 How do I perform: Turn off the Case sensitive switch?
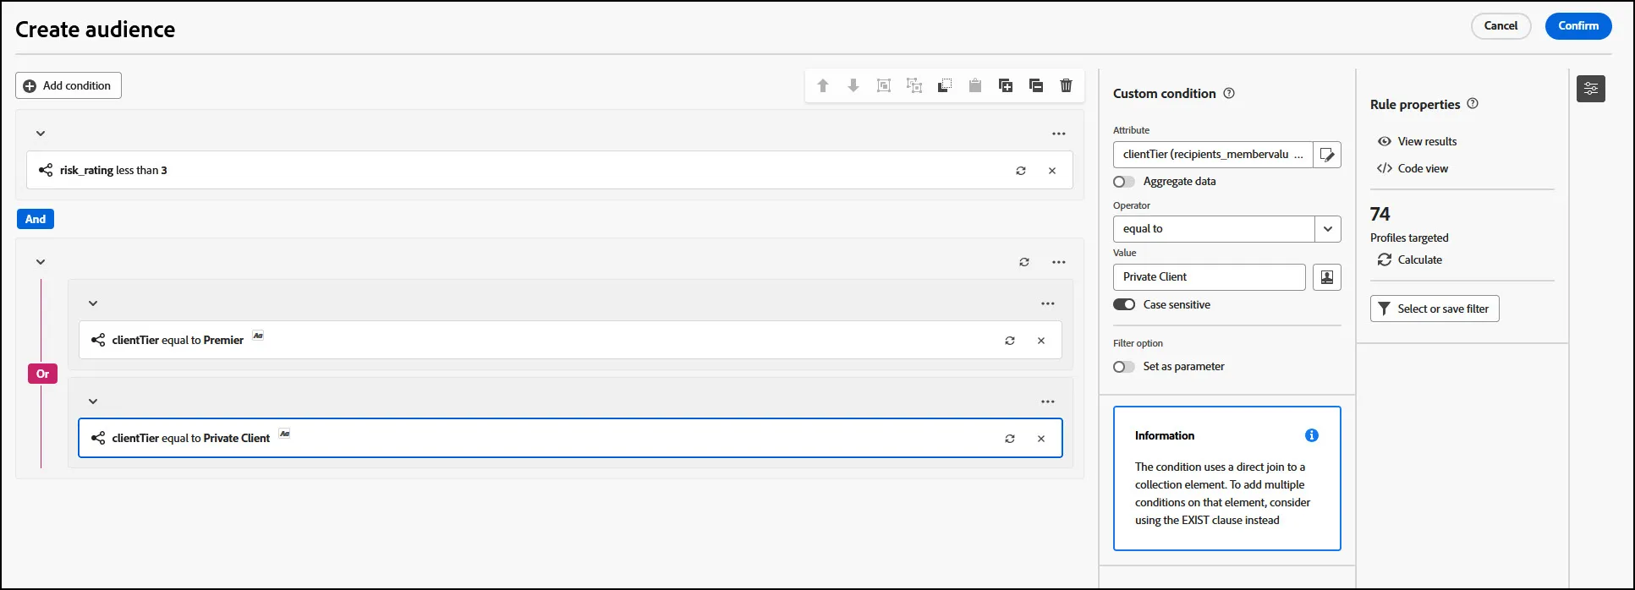1124,304
